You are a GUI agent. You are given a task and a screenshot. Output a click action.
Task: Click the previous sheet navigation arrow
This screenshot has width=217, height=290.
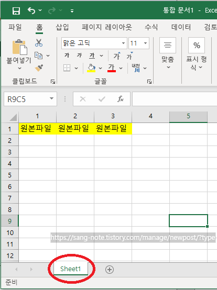pos(16,269)
